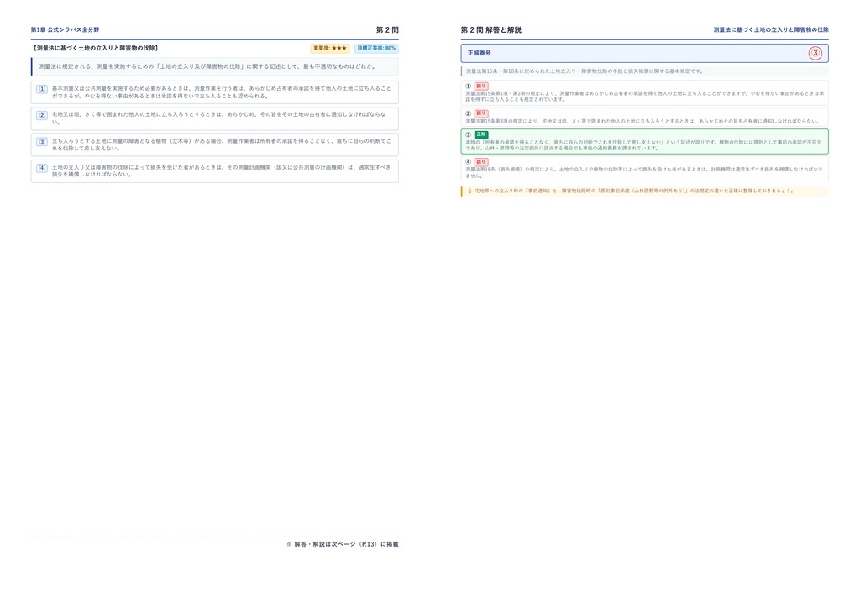The width and height of the screenshot is (860, 608).
Task: Select option text beginning 基本測量又は公共測量
Action: tap(222, 92)
